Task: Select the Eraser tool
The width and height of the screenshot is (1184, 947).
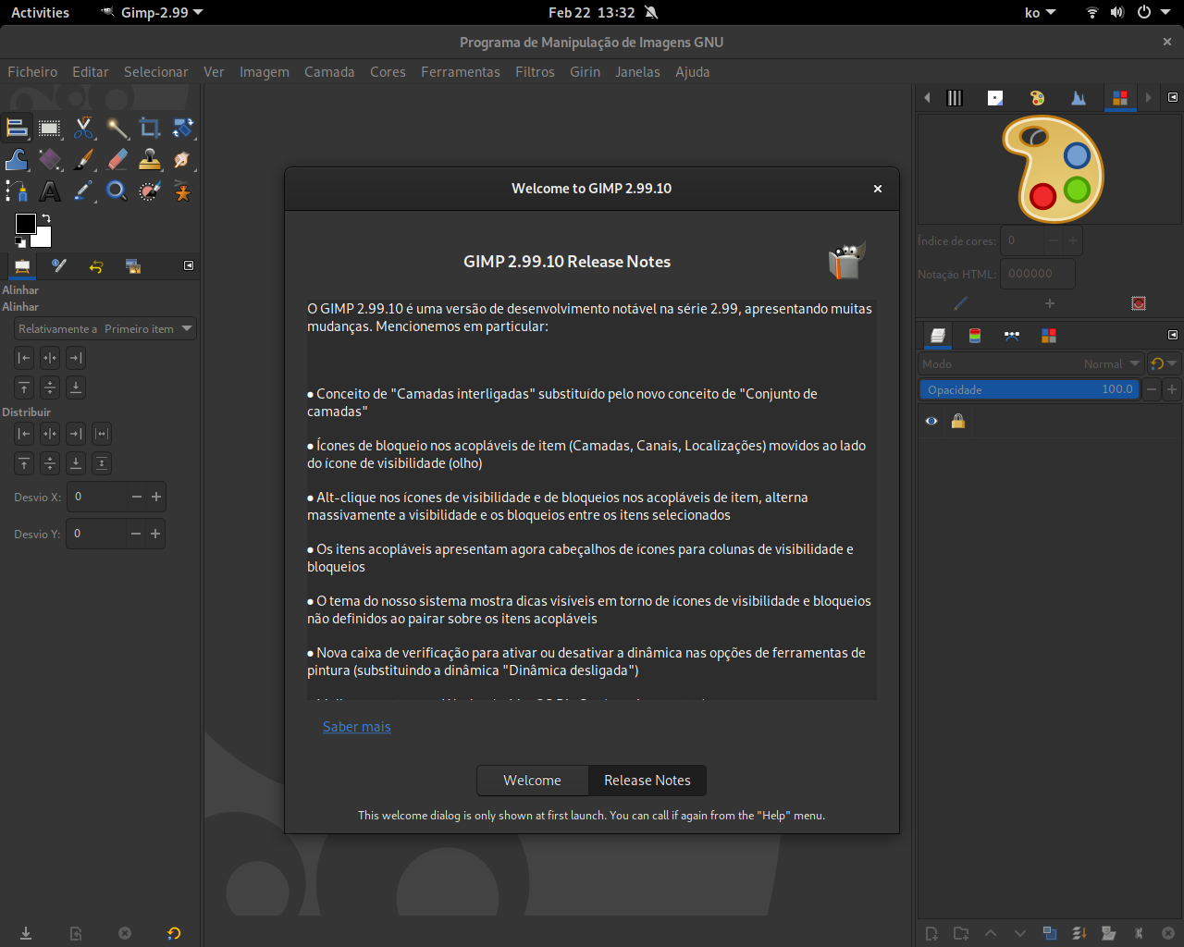Action: (x=117, y=159)
